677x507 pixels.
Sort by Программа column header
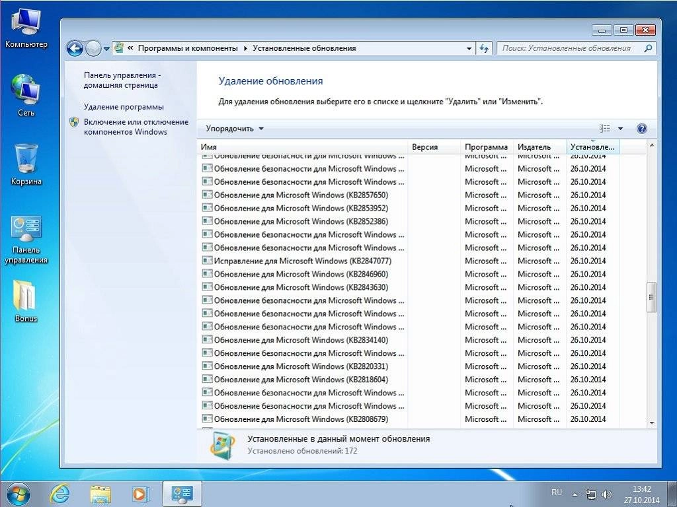487,147
